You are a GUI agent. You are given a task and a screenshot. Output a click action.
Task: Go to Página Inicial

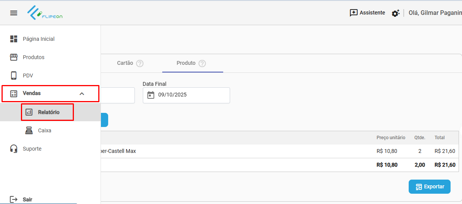[38, 39]
